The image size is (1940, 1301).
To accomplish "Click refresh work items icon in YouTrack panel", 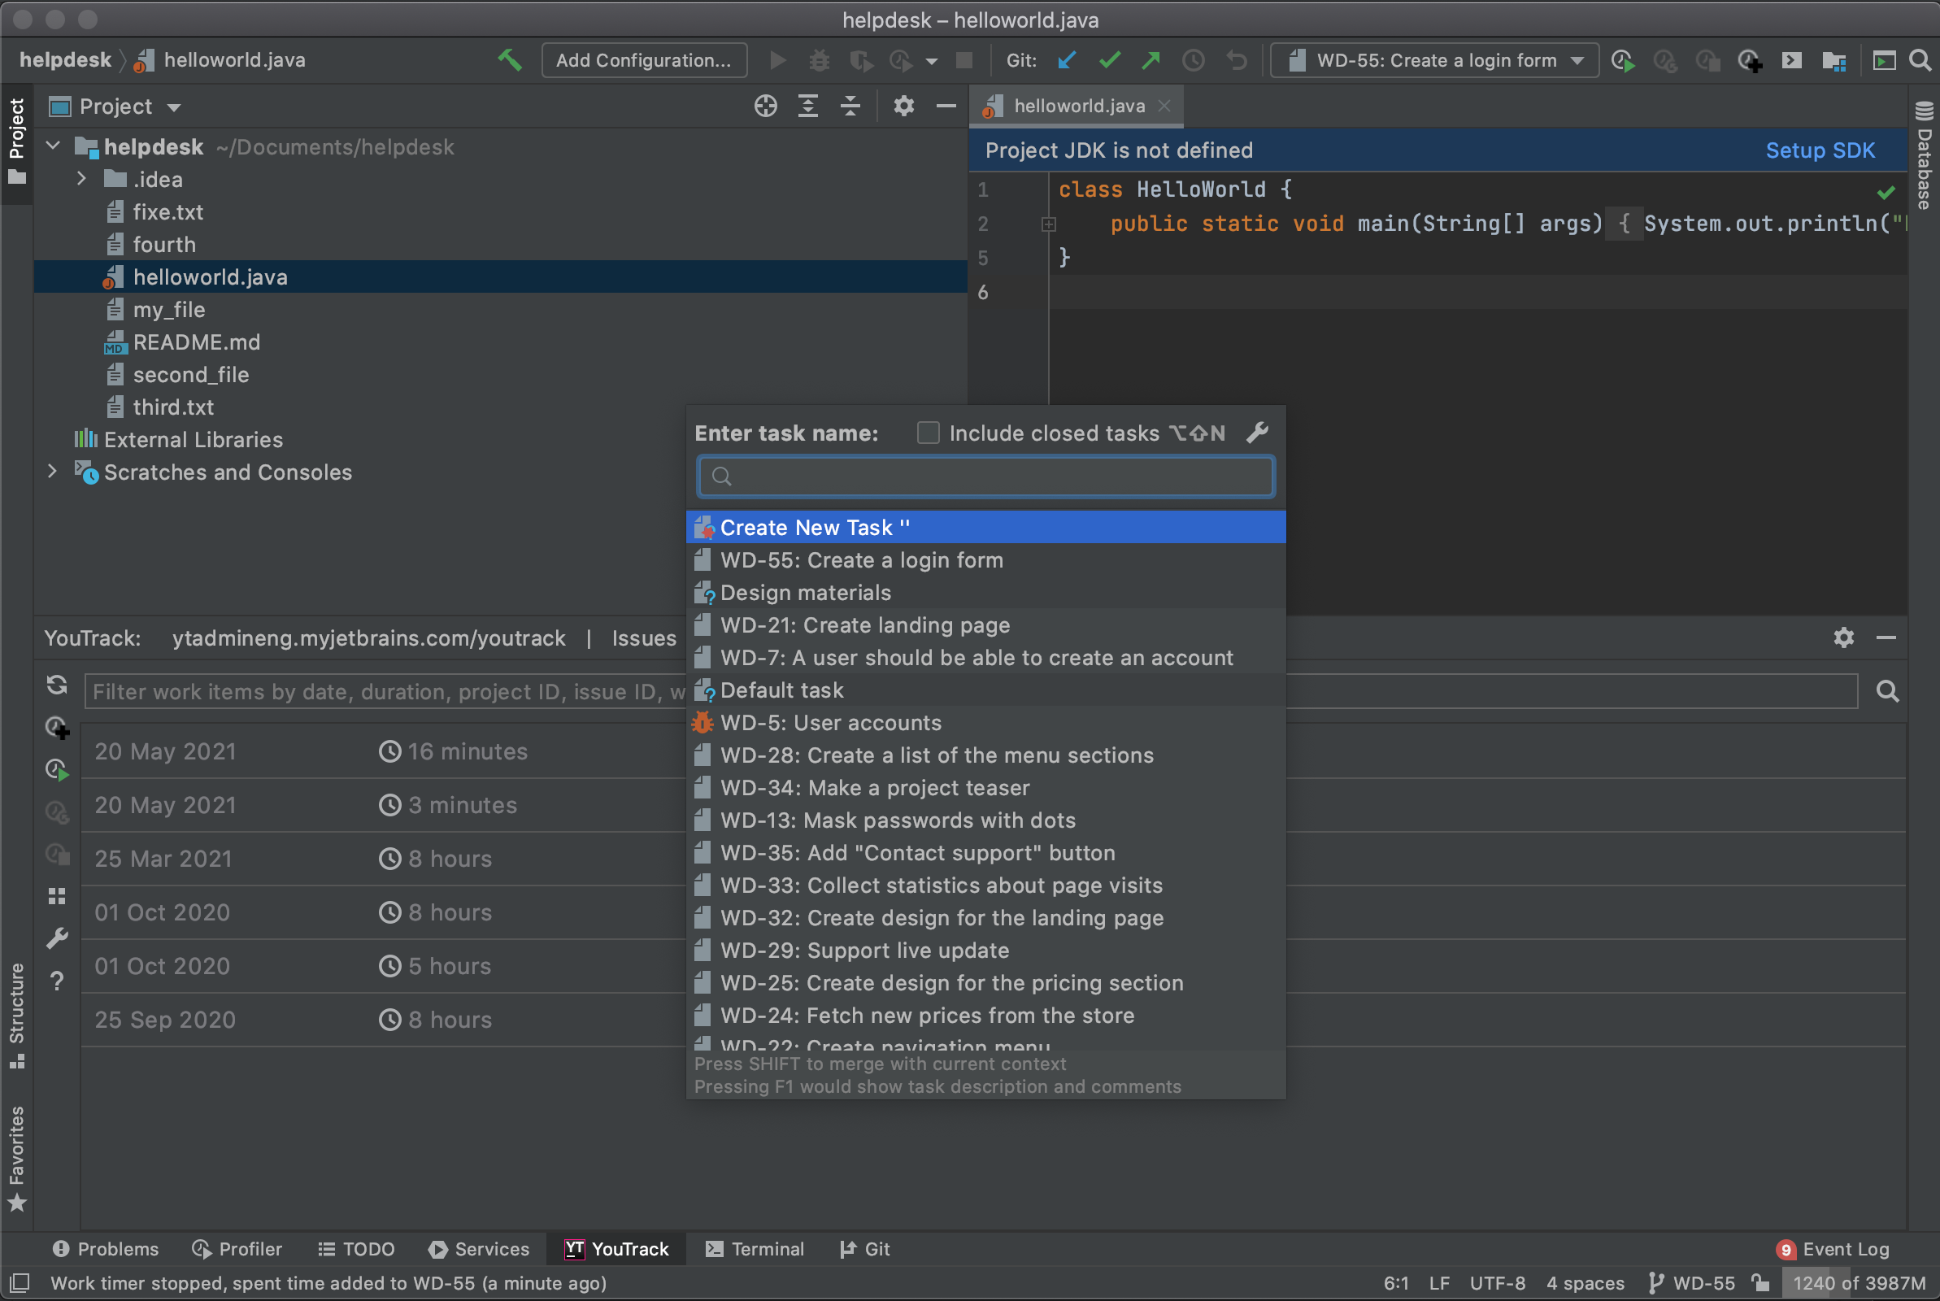I will point(56,685).
